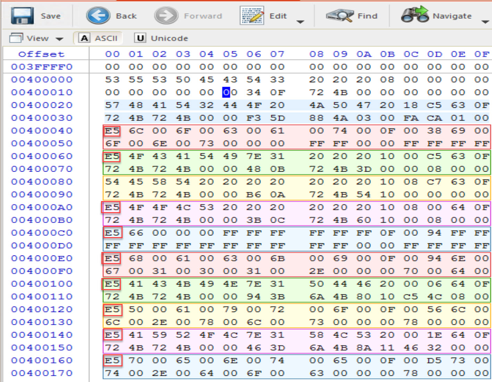The width and height of the screenshot is (492, 382).
Task: Select boxed E5 byte at offset 00400160
Action: click(x=112, y=361)
